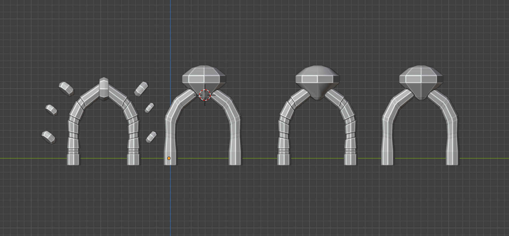Select the middle-left floating shard near fractured arch
The height and width of the screenshot is (236, 509).
(x=51, y=110)
